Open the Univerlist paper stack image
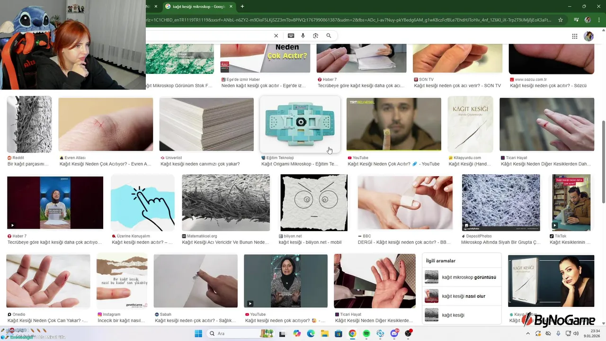 tap(206, 124)
